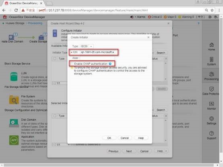The width and height of the screenshot is (223, 167).
Task: Click the IQN input field
Action: 97,52
